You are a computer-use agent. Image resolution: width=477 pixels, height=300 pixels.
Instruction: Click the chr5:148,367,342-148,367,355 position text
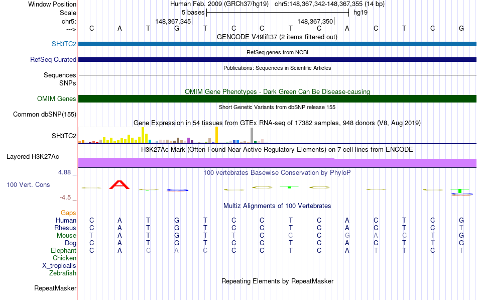pos(329,4)
